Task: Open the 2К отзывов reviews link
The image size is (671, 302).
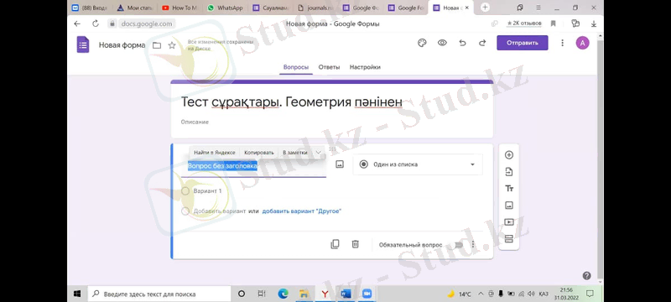Action: [523, 23]
